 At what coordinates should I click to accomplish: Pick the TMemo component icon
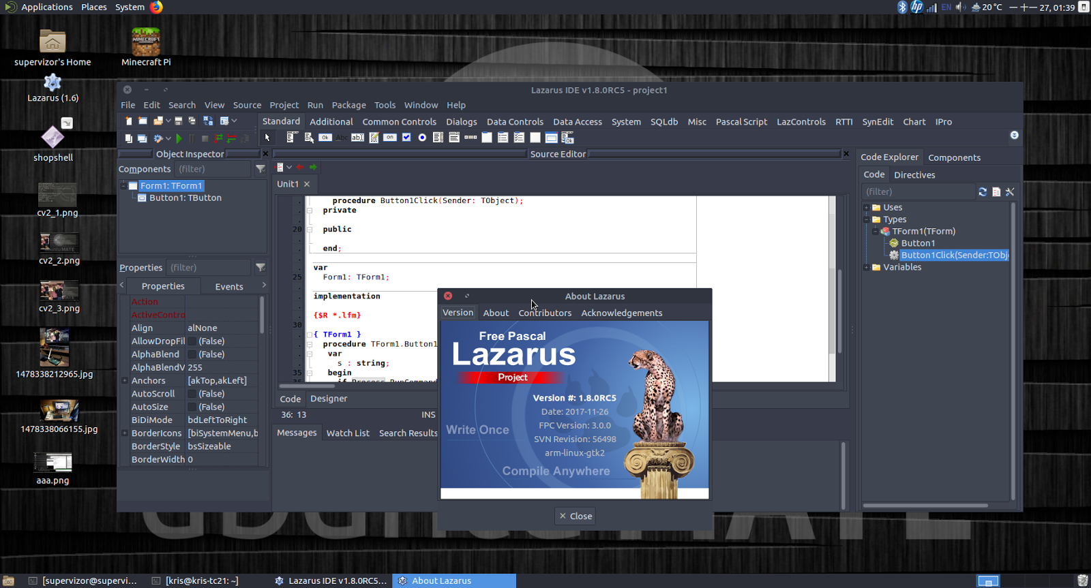[374, 138]
